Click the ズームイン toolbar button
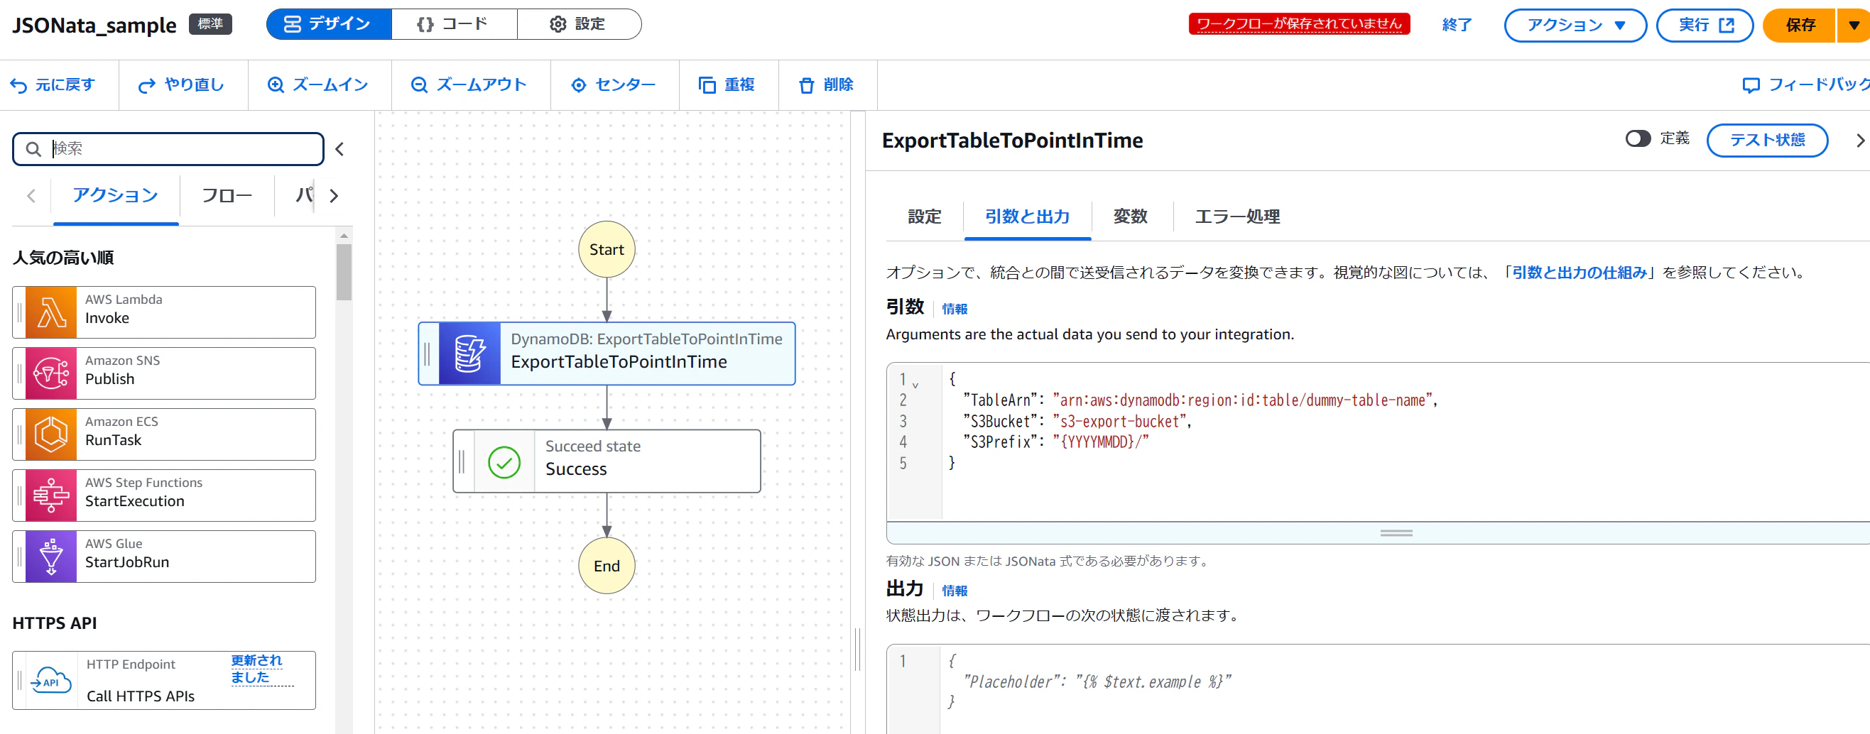 (x=319, y=85)
